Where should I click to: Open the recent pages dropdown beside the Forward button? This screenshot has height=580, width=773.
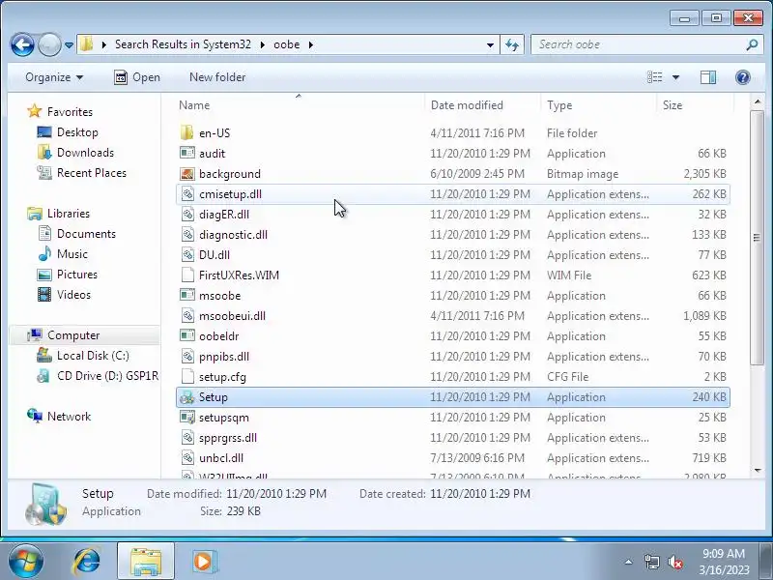69,44
